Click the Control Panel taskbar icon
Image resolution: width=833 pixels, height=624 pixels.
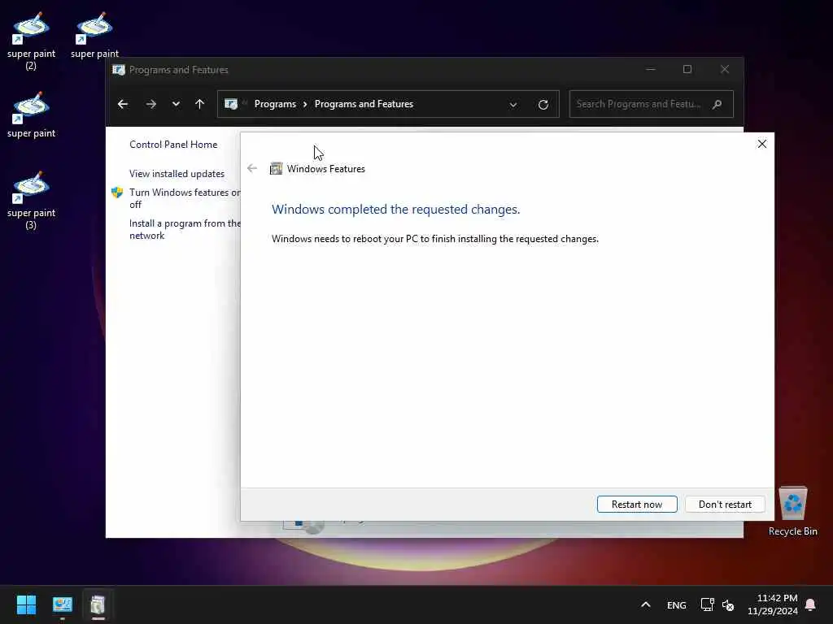[x=62, y=604]
